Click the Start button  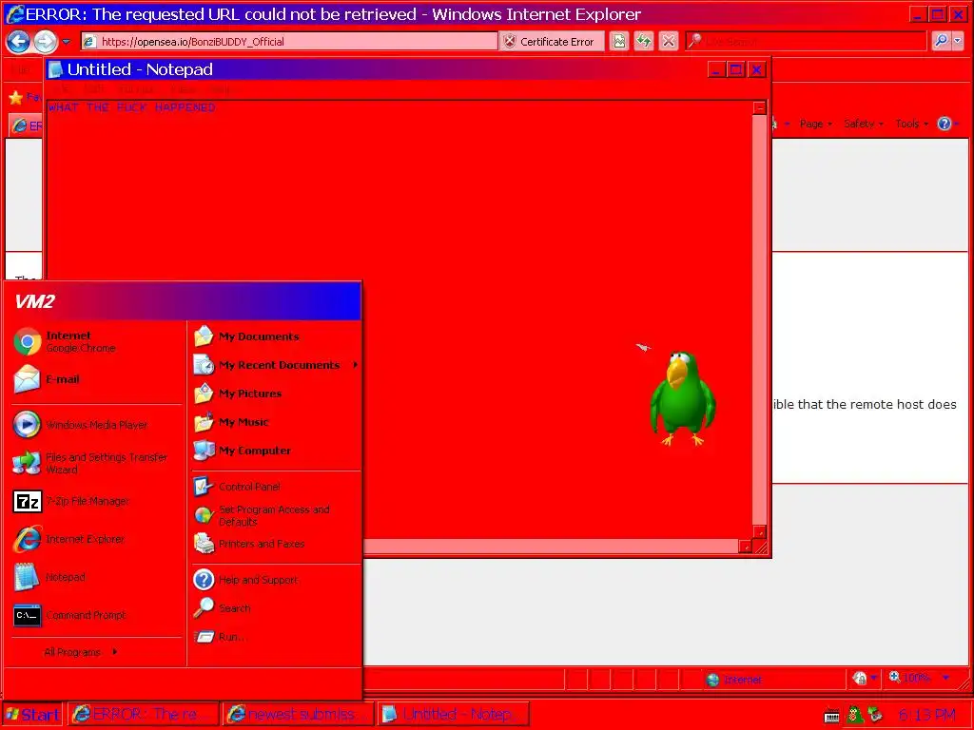pos(32,715)
